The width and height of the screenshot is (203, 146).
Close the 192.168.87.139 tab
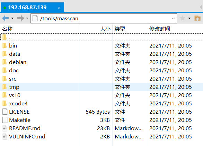[59, 8]
